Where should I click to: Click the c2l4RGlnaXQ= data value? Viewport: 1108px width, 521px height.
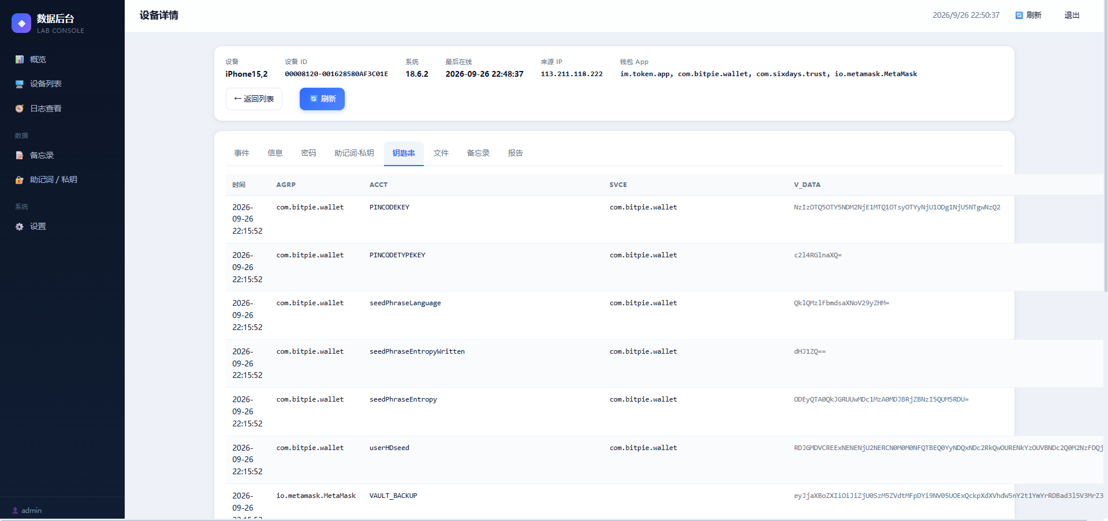(818, 255)
